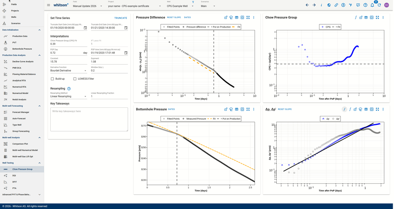
Task: Click integral icon on Chow Pressure Group plot
Action: coord(356,18)
